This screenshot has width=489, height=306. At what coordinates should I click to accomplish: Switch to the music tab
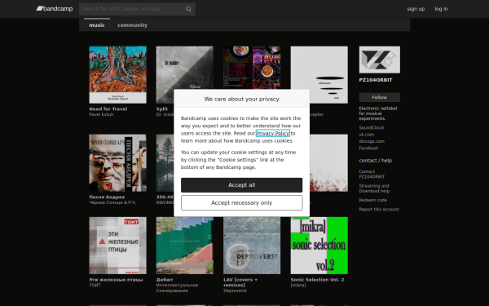97,25
